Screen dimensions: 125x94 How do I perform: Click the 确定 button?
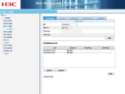(109, 38)
